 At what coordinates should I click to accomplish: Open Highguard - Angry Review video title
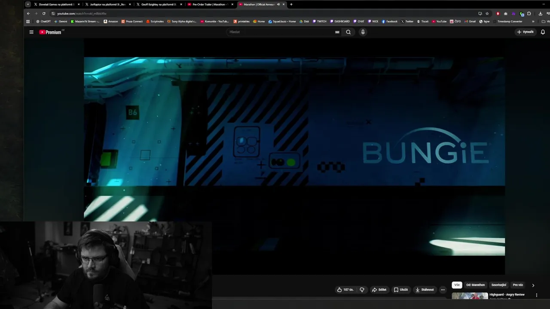tap(507, 295)
